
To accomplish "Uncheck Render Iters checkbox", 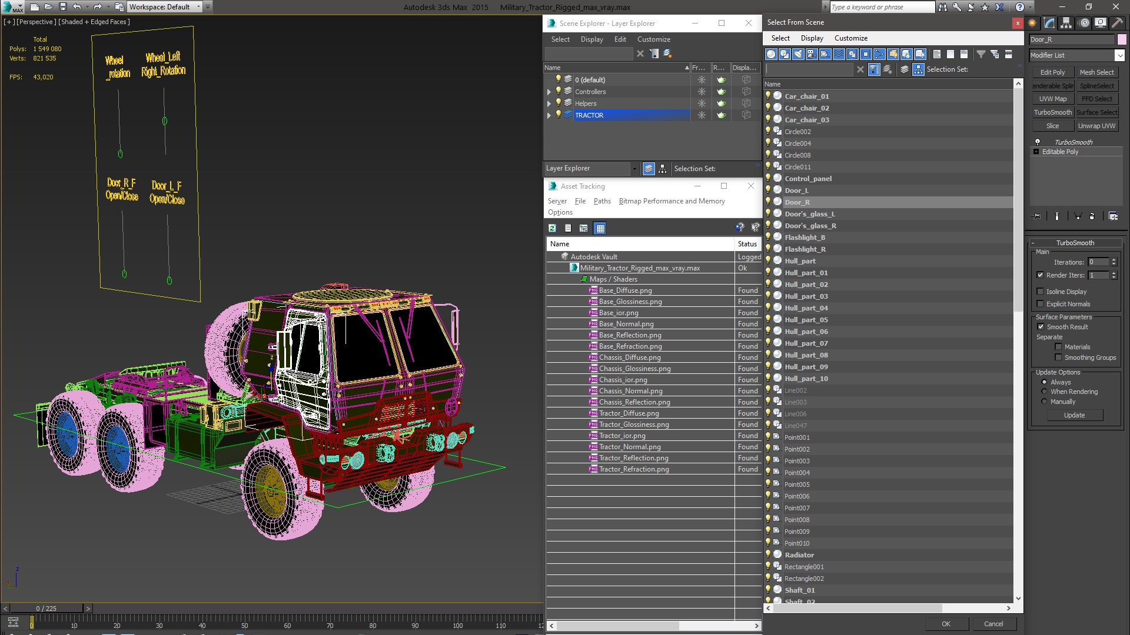I will 1040,275.
